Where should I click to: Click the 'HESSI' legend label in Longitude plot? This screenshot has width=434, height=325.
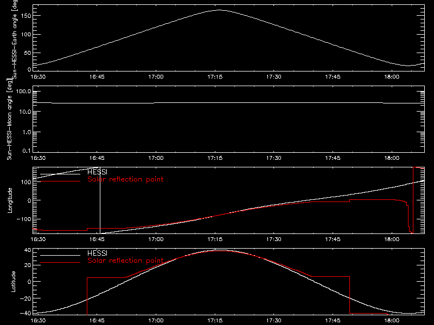(97, 172)
